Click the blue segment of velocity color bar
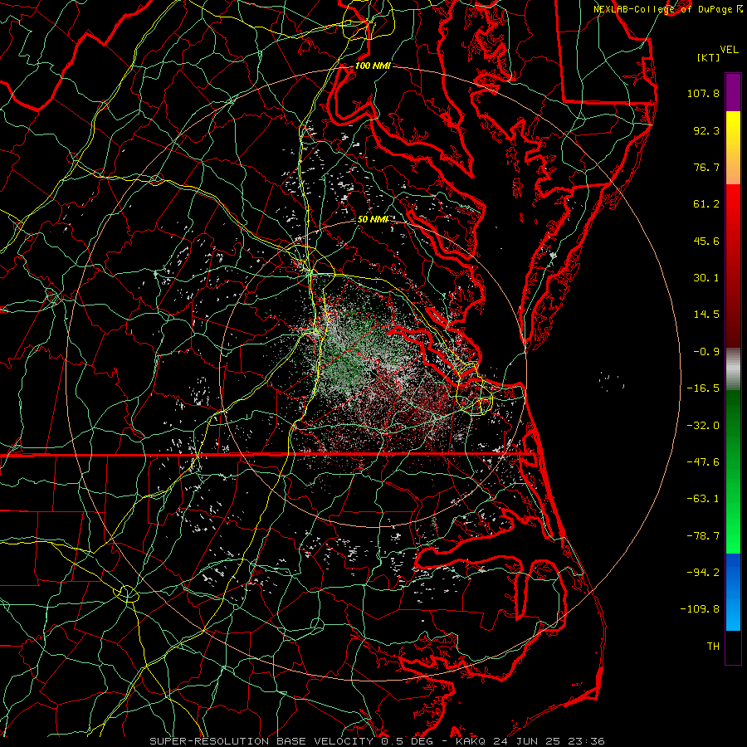747x747 pixels. (733, 592)
